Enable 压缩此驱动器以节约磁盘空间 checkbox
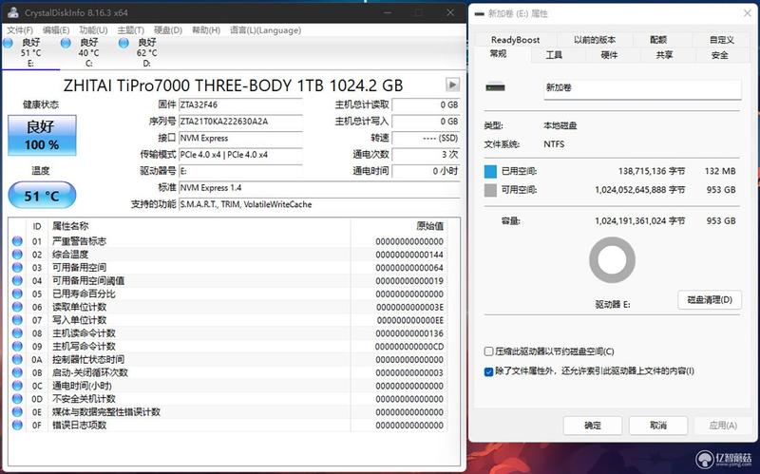This screenshot has width=760, height=474. [x=488, y=351]
